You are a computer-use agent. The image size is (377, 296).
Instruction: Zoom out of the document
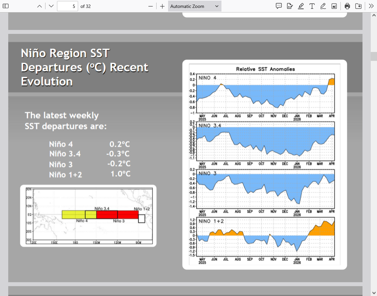point(151,6)
